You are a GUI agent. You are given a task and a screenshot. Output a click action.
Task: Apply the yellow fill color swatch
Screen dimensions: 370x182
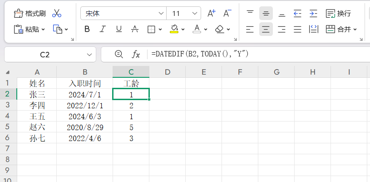(x=174, y=30)
